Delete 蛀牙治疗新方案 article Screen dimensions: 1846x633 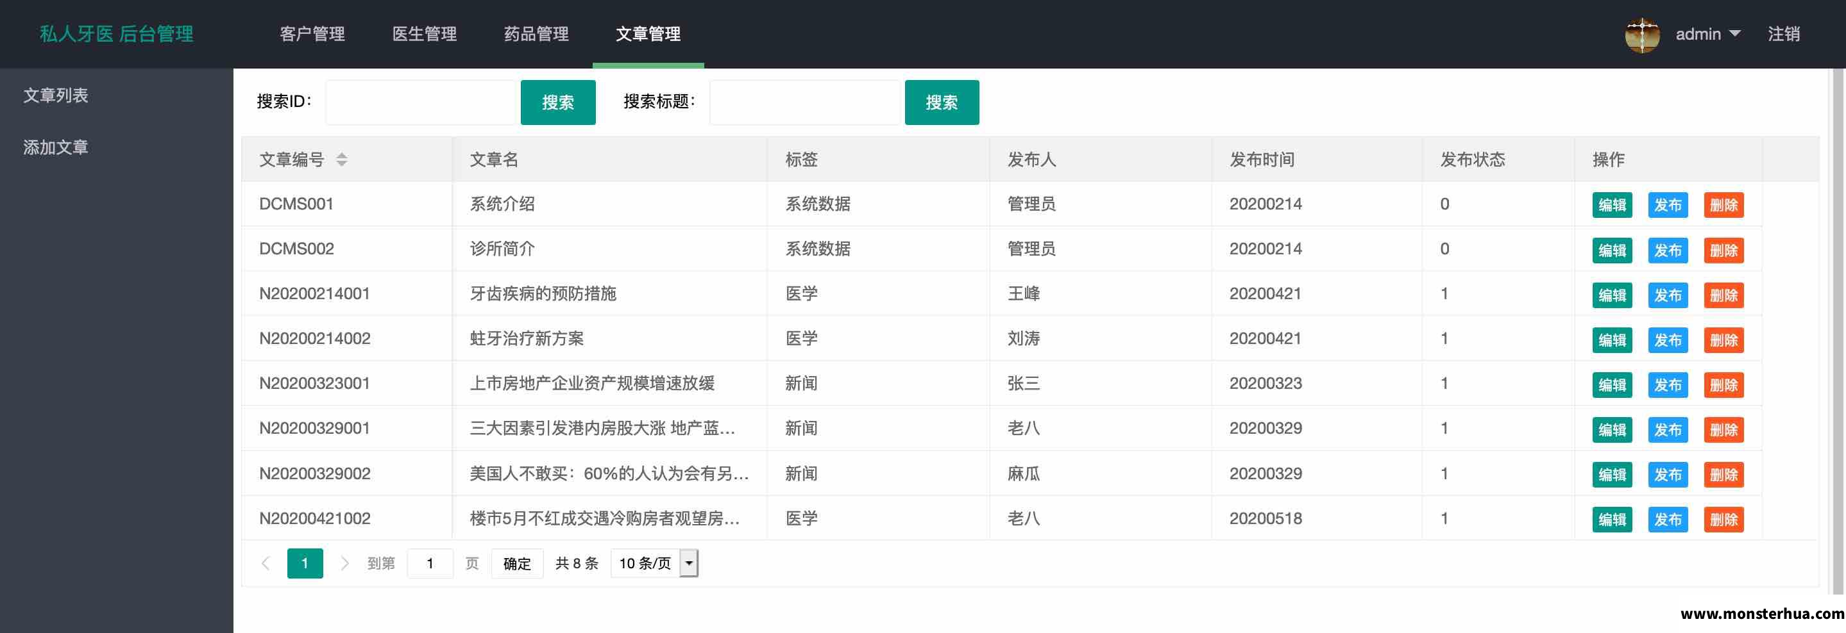(x=1723, y=340)
